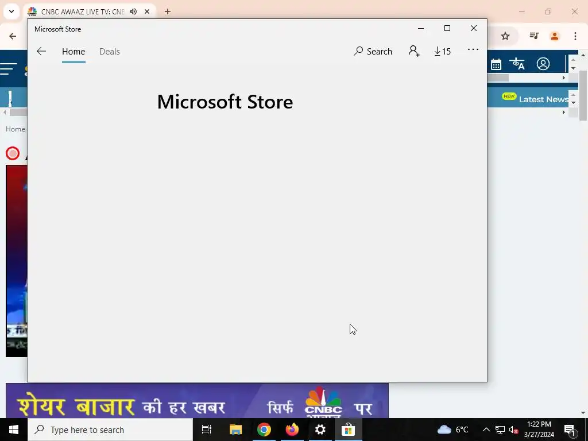The image size is (588, 441).
Task: Minimize the Microsoft Store window
Action: coord(421,28)
